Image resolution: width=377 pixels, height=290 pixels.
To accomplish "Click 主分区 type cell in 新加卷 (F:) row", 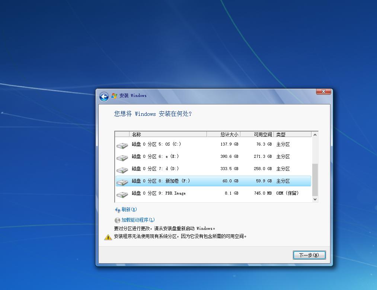I will [x=283, y=181].
